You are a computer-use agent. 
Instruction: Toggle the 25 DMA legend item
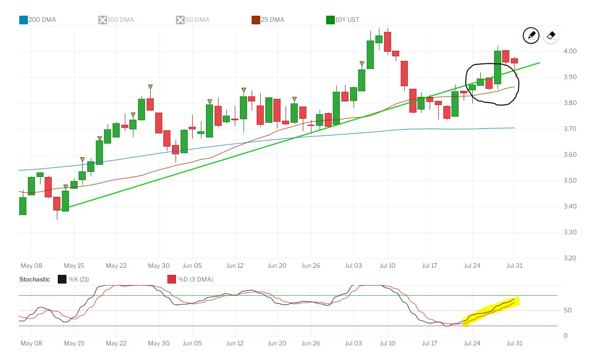[268, 20]
